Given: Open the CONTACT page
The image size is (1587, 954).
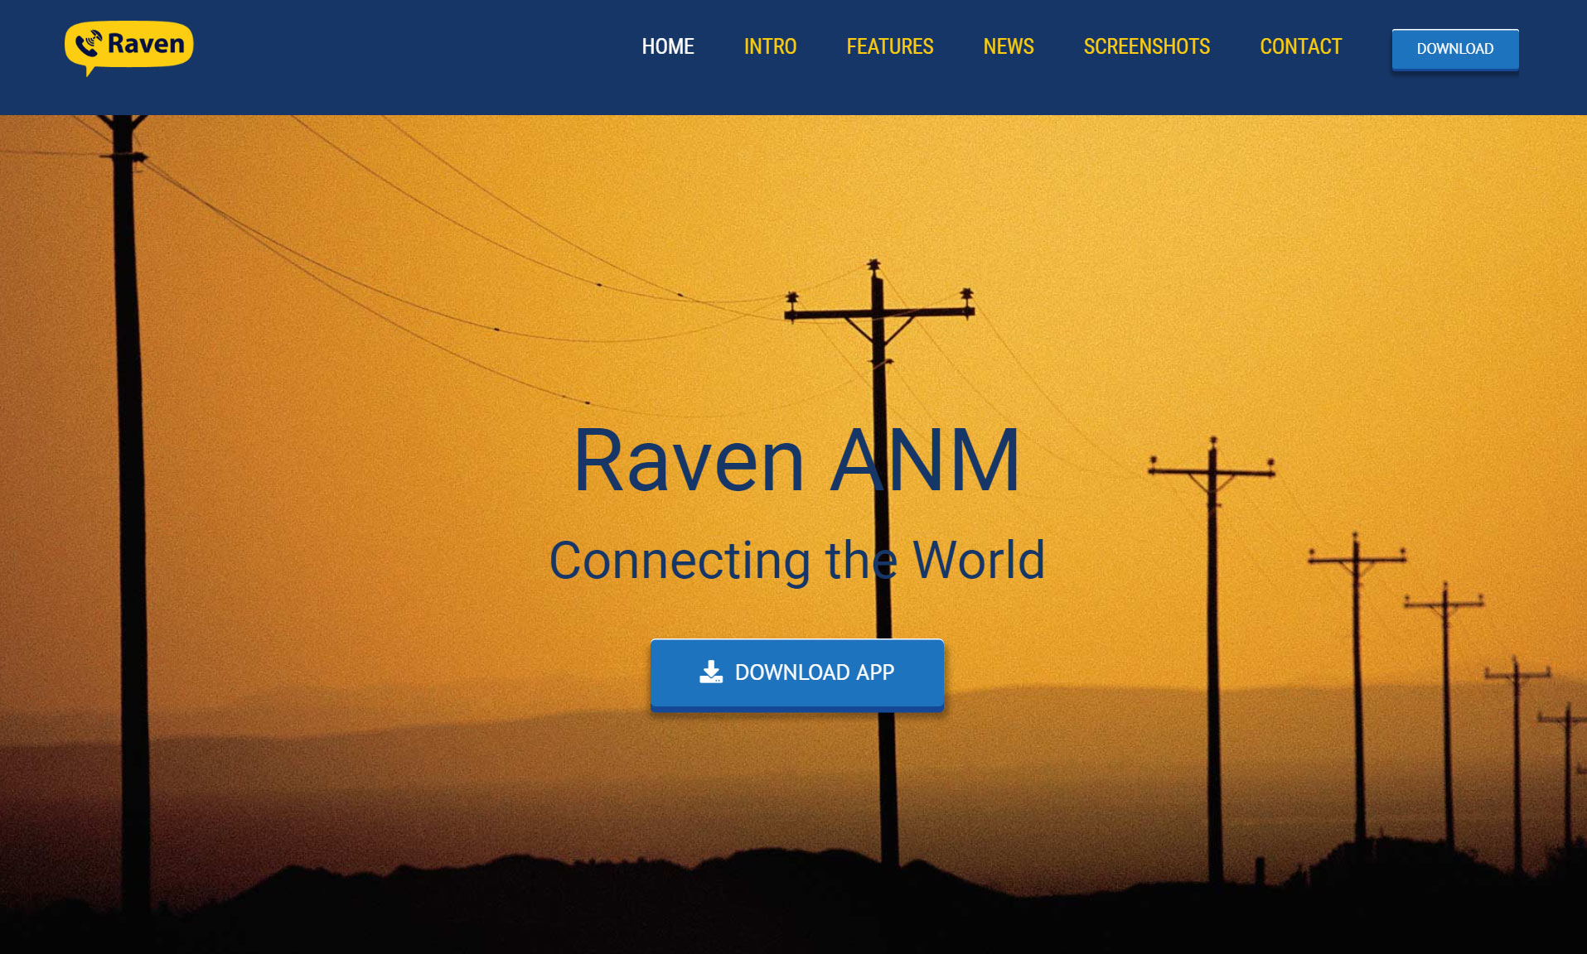Looking at the screenshot, I should [x=1300, y=47].
